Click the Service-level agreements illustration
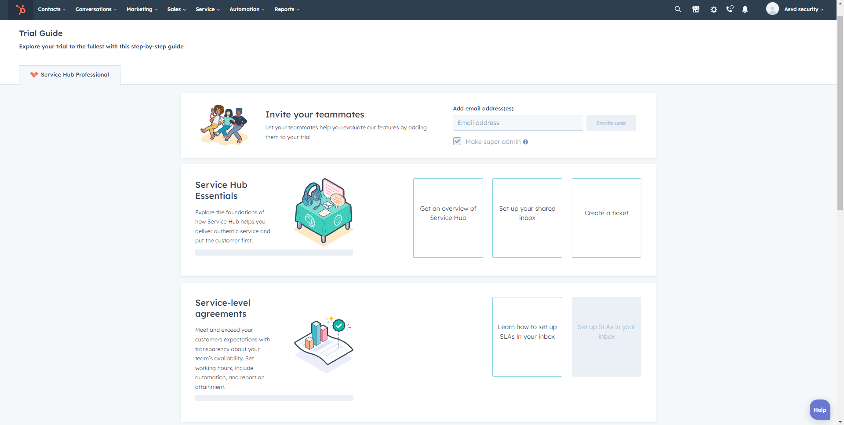Screen dimensions: 844x425 pos(324,344)
